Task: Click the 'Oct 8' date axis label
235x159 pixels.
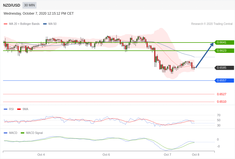Action: pyautogui.click(x=195, y=155)
